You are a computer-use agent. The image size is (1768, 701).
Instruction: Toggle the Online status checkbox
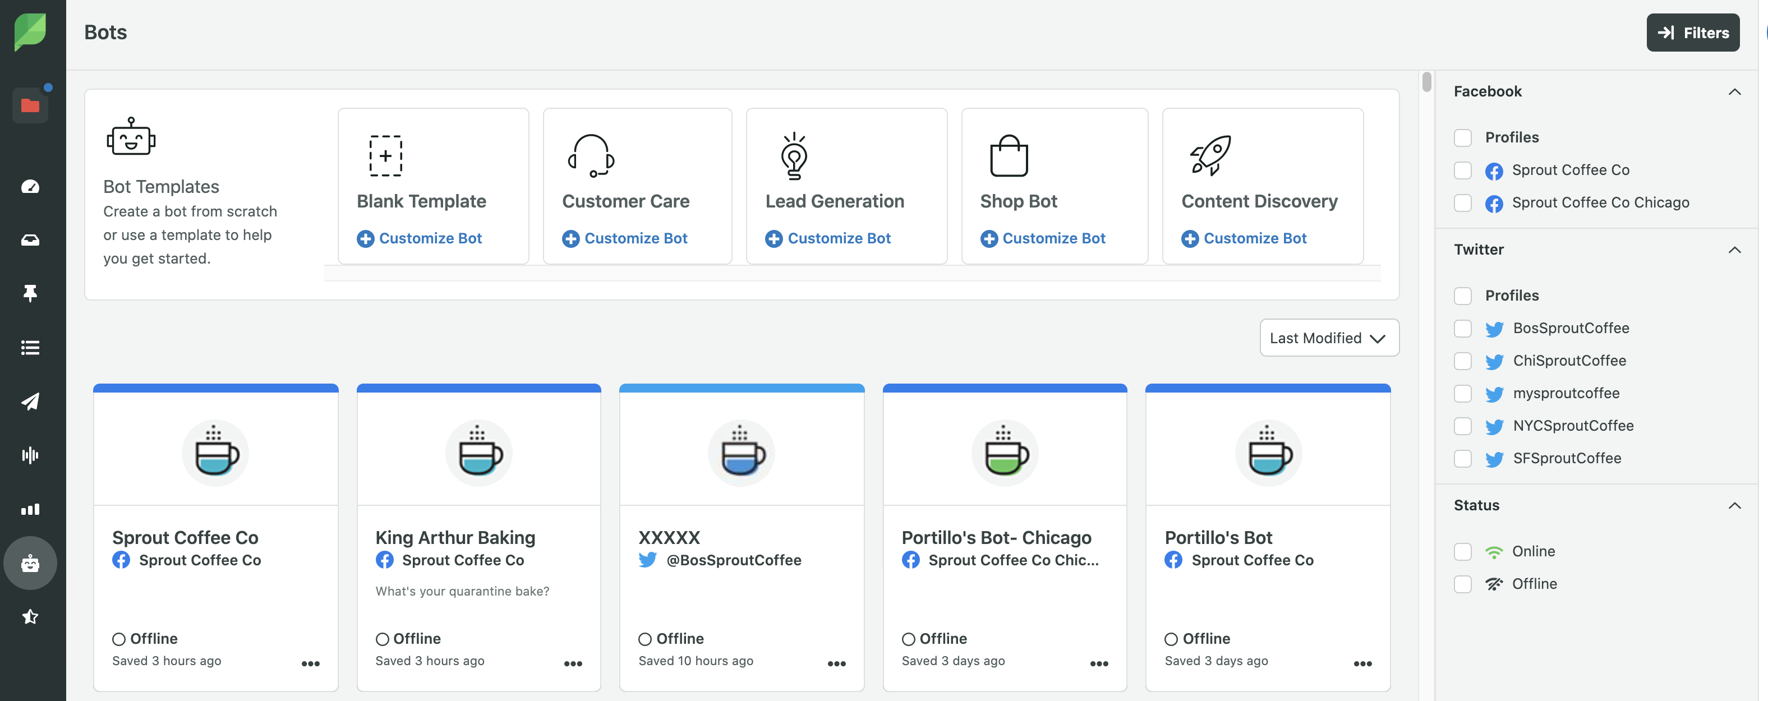(x=1462, y=552)
